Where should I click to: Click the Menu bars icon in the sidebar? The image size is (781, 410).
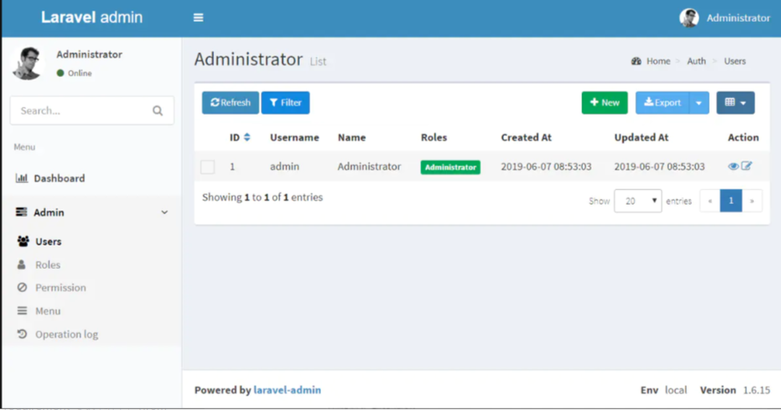coord(22,311)
